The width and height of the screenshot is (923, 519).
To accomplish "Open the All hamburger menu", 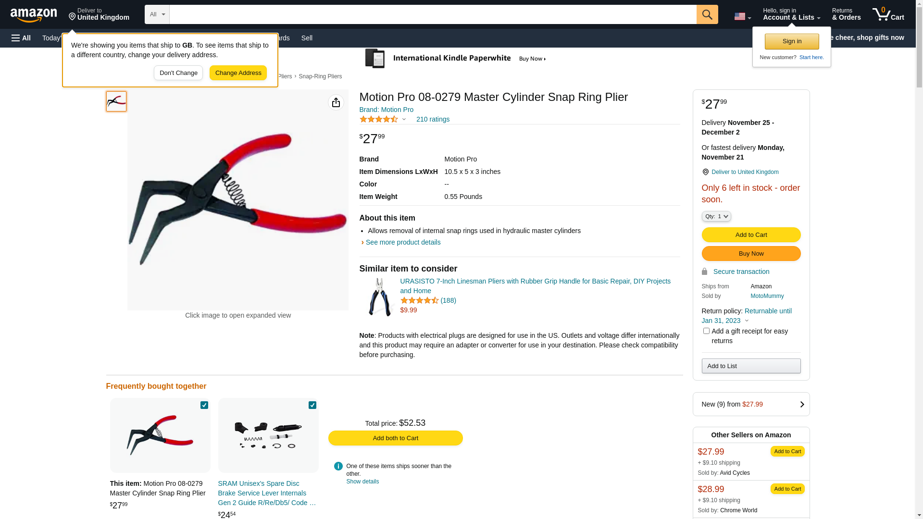I will (21, 38).
